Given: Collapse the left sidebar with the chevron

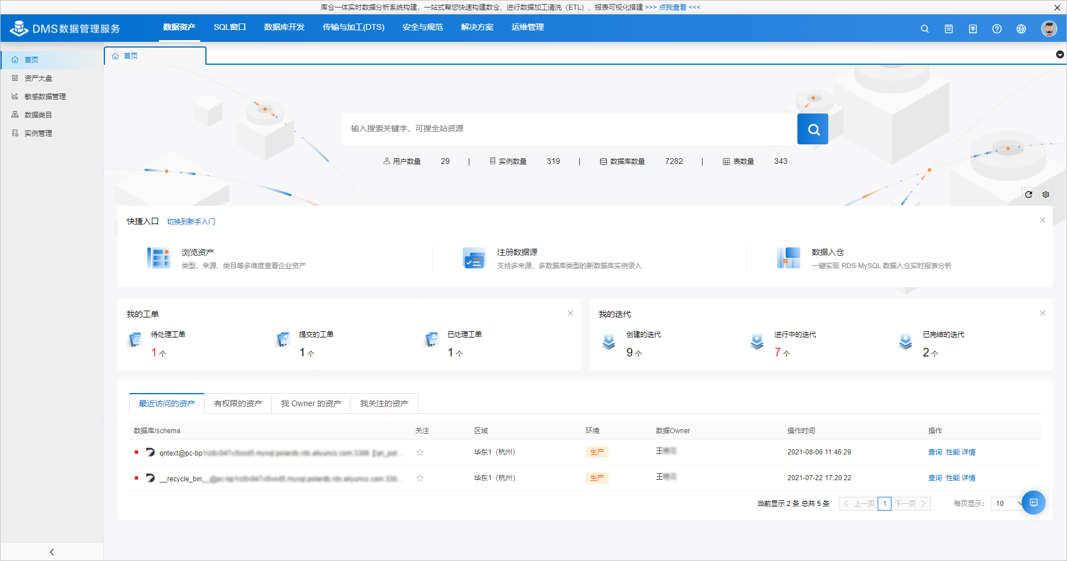Looking at the screenshot, I should (52, 552).
